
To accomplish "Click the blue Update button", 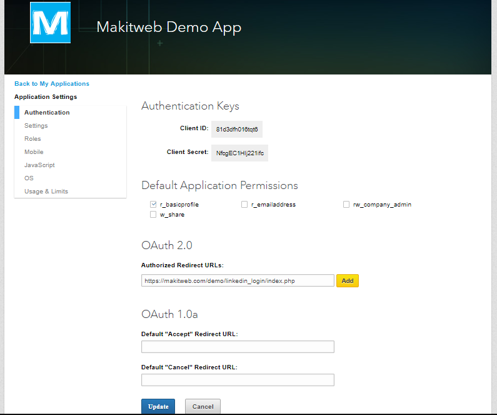I will coord(158,406).
